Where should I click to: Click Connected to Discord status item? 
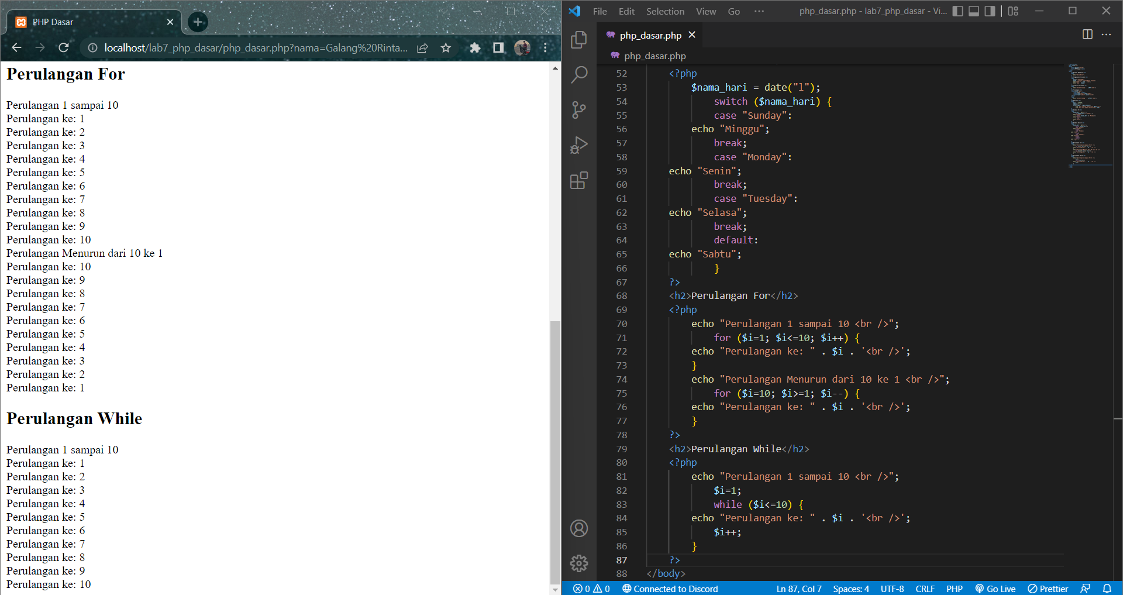tap(670, 589)
